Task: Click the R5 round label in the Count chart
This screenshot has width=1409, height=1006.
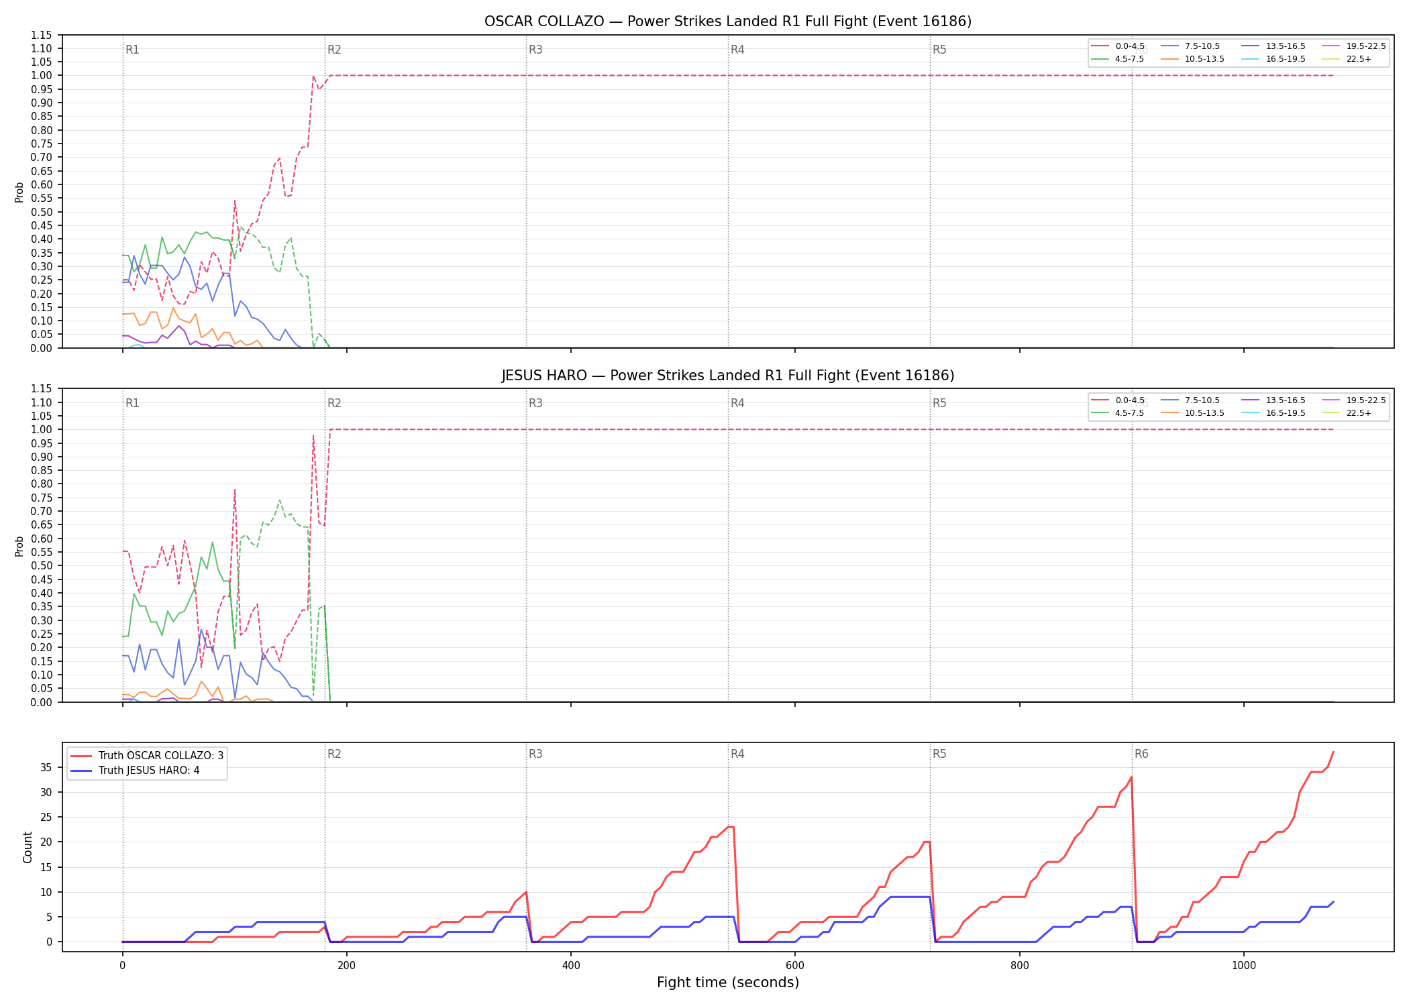Action: (x=939, y=754)
